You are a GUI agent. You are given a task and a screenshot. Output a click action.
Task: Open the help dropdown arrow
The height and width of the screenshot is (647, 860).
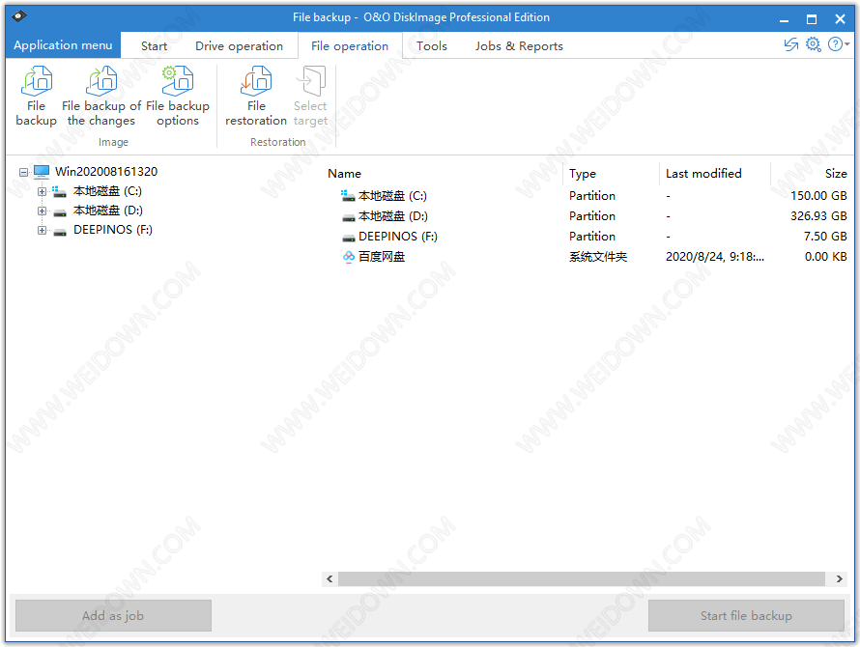(x=847, y=44)
